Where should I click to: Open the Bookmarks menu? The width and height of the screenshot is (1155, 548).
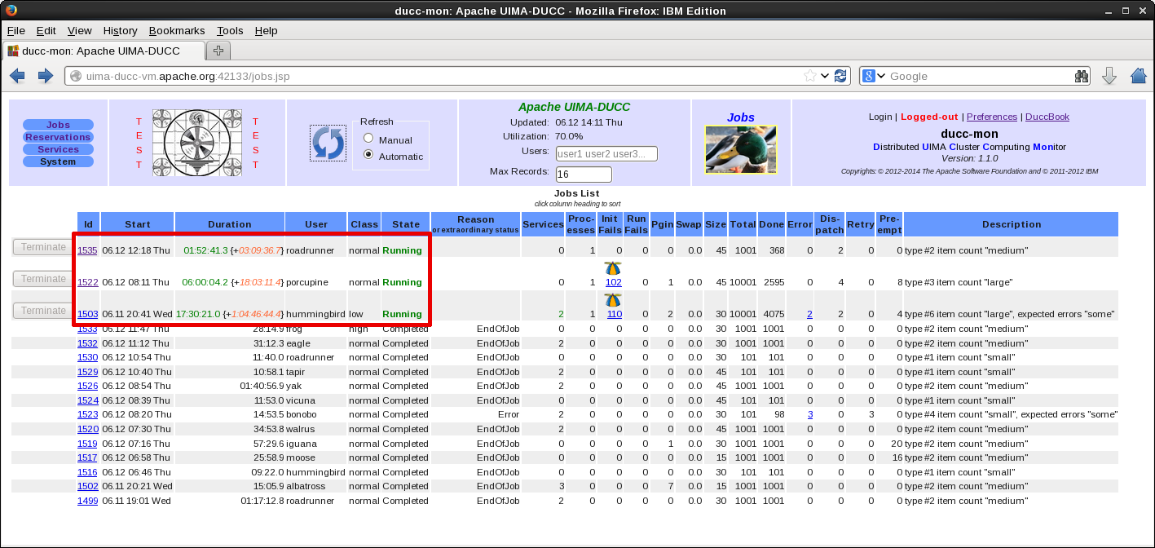[176, 30]
